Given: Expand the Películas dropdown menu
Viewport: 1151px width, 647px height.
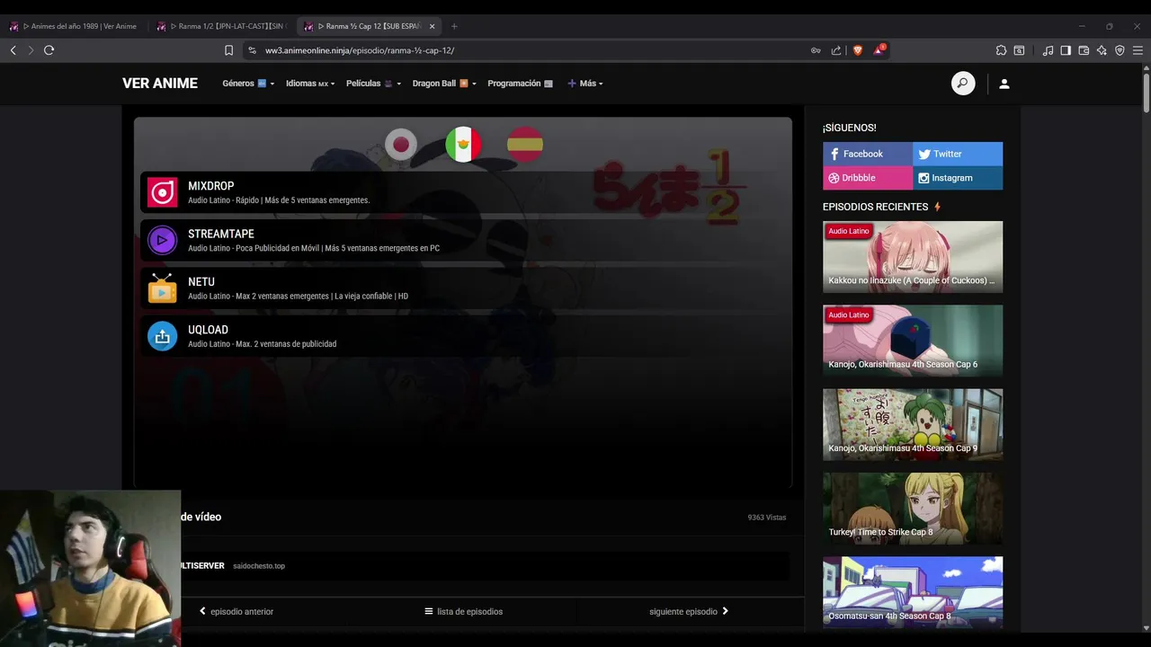Looking at the screenshot, I should [374, 84].
